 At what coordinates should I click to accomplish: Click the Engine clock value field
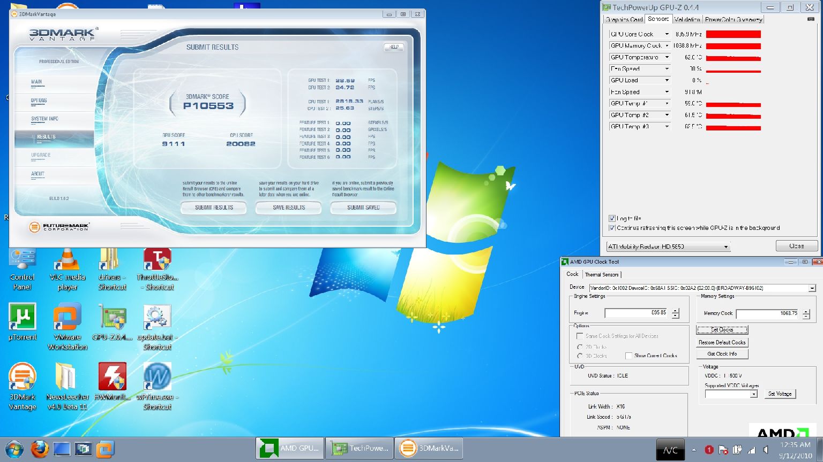(636, 313)
